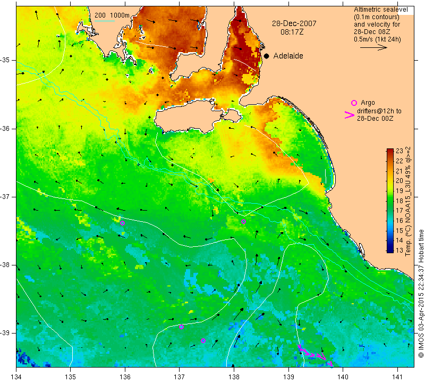Image resolution: width=425 pixels, height=383 pixels.
Task: Click the '28-Dec-2007' date text
Action: tap(294, 23)
